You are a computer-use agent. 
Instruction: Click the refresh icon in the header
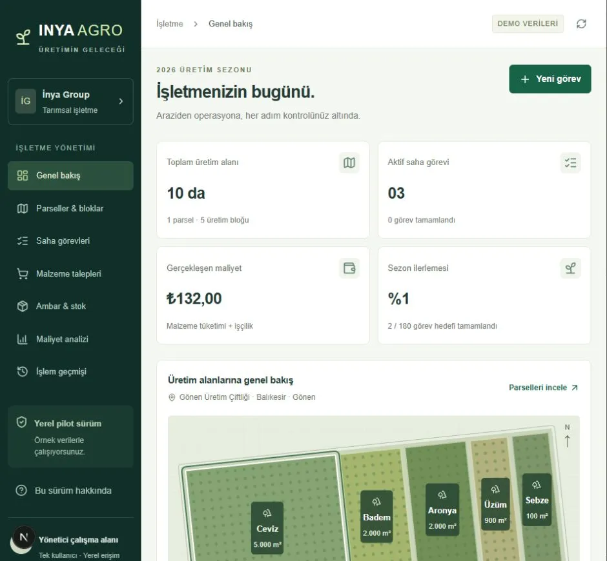coord(581,24)
